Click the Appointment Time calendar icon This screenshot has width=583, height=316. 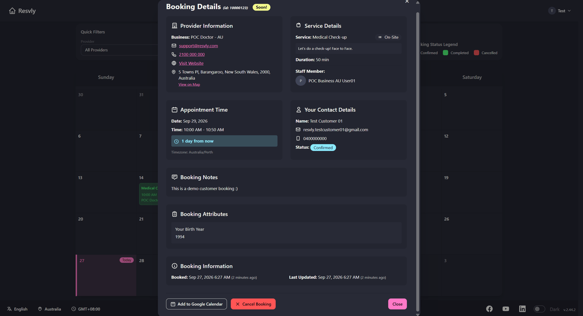point(175,110)
